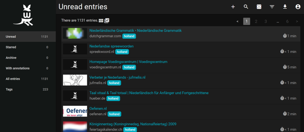Click the spreekwoord.nl domain text
The height and width of the screenshot is (132, 304).
tap(102, 51)
